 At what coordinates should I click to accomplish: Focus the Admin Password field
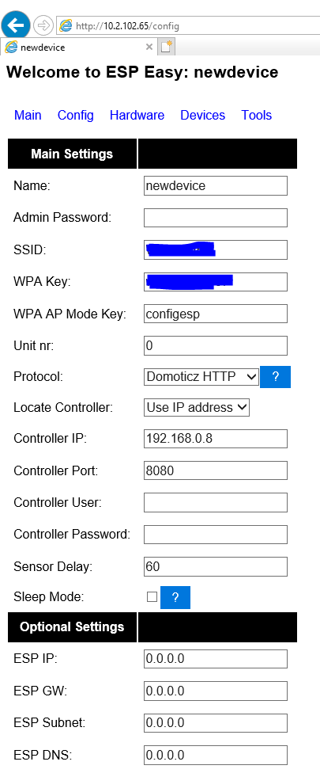pyautogui.click(x=215, y=218)
